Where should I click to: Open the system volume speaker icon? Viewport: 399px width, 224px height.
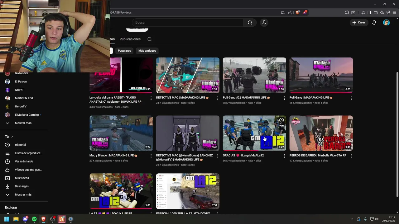[x=377, y=219]
